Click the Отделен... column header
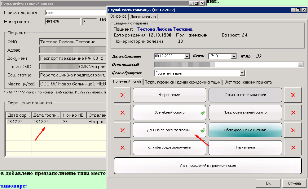 click(97, 115)
